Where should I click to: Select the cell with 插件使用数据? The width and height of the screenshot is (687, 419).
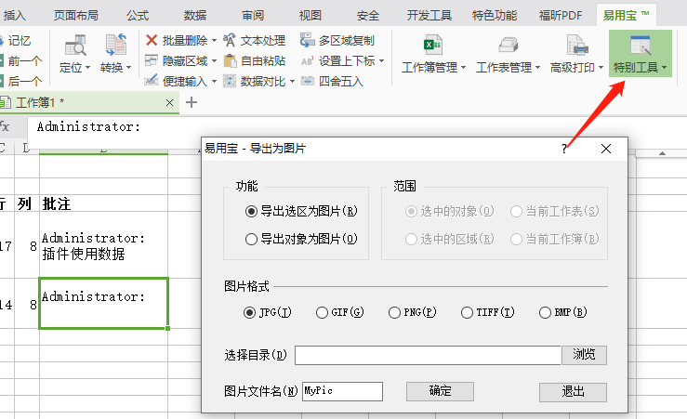tap(103, 245)
